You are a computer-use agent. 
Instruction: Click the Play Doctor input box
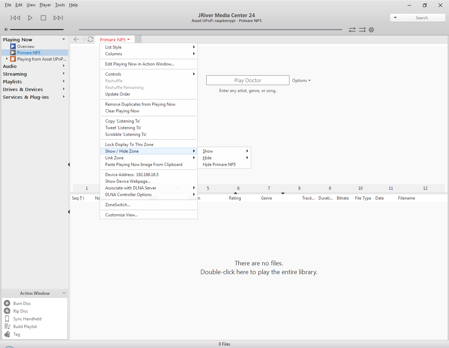click(248, 80)
